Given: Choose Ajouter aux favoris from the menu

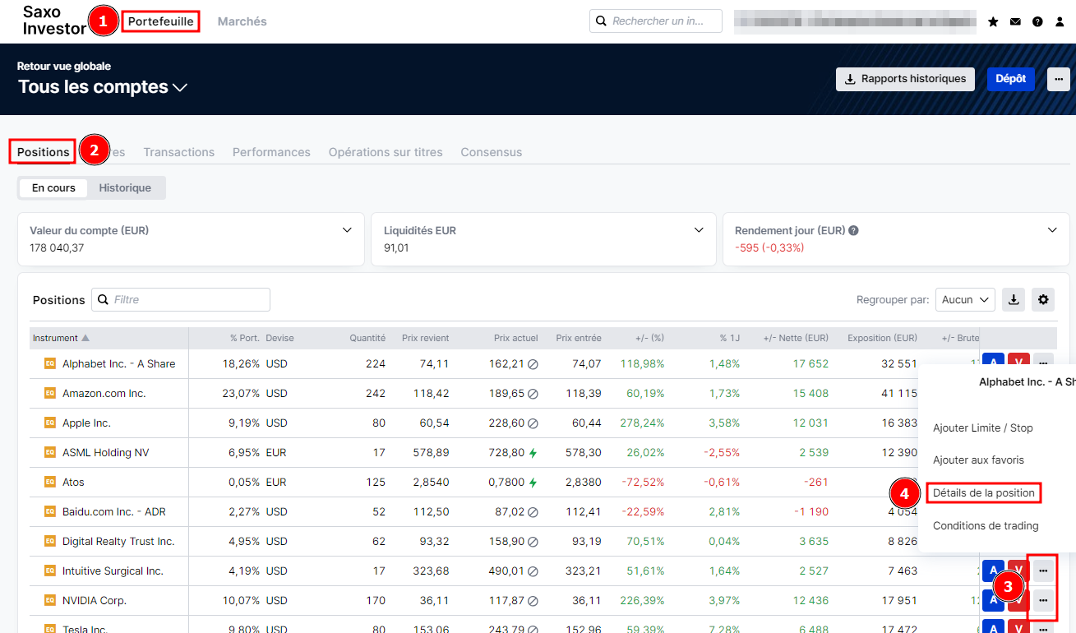Looking at the screenshot, I should pos(978,460).
